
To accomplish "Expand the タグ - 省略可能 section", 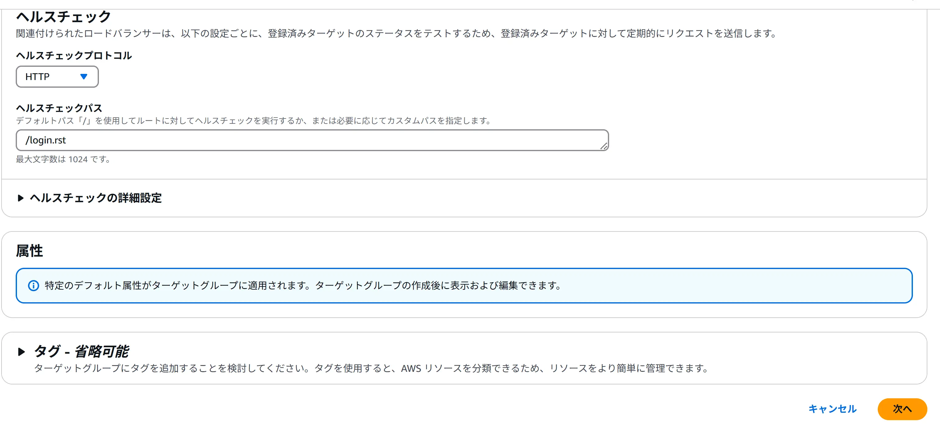I will (x=81, y=352).
